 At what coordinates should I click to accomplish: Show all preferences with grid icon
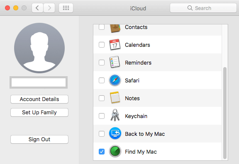(x=66, y=8)
